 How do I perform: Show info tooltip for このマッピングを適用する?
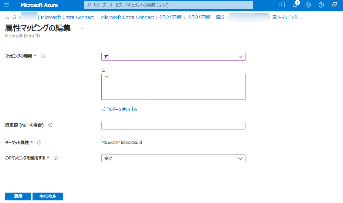[56, 158]
